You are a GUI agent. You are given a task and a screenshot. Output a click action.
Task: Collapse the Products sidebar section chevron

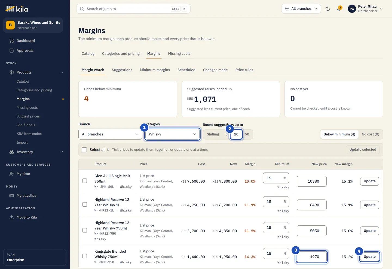click(x=62, y=72)
